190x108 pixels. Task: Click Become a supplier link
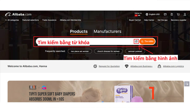179,20
